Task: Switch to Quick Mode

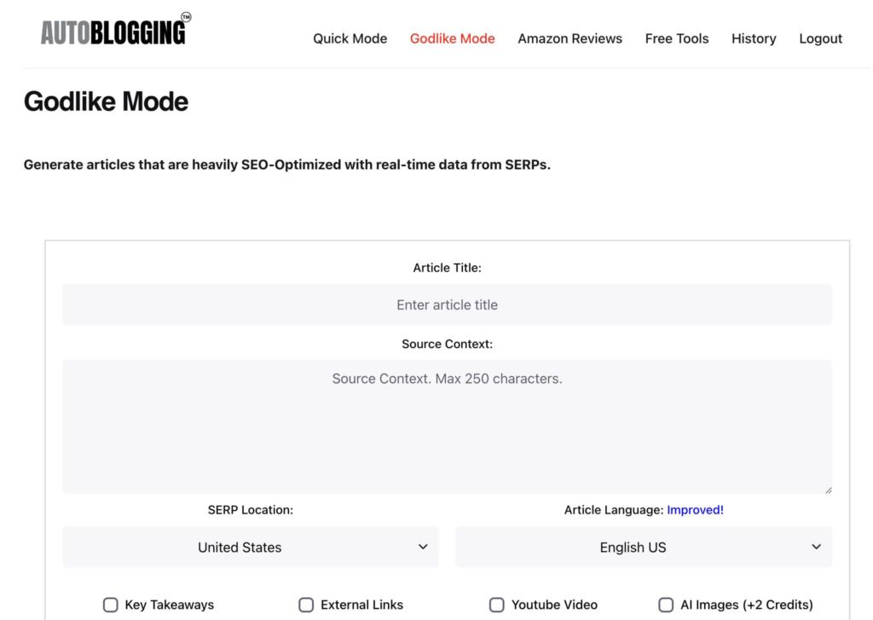Action: [x=350, y=38]
